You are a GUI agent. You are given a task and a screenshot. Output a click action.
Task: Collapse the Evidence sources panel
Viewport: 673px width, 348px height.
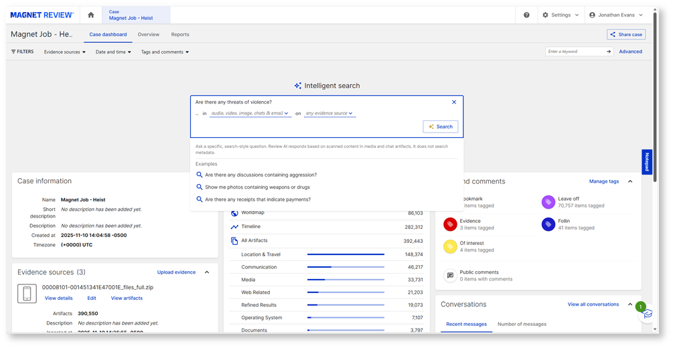point(207,272)
